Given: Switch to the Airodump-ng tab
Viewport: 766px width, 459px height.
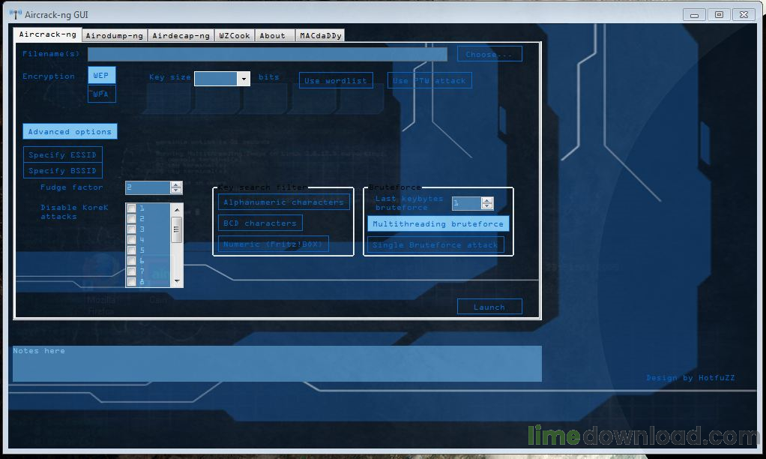Looking at the screenshot, I should [114, 34].
